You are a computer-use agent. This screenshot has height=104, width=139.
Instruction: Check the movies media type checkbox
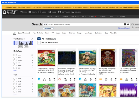click(x=14, y=60)
